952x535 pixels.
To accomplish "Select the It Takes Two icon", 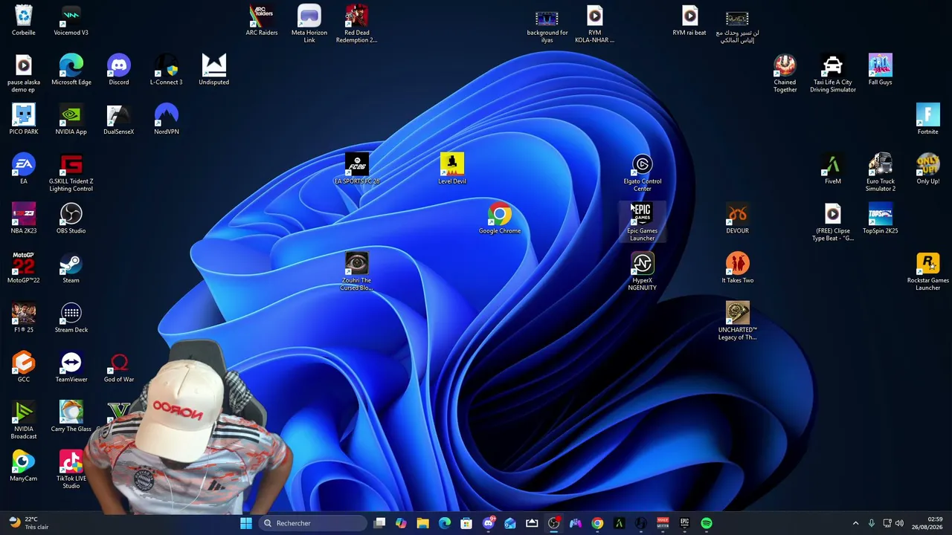I will click(x=738, y=268).
